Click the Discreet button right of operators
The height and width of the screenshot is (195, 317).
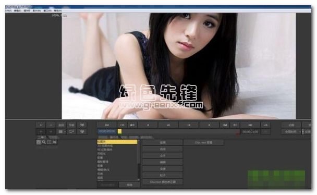(203, 142)
